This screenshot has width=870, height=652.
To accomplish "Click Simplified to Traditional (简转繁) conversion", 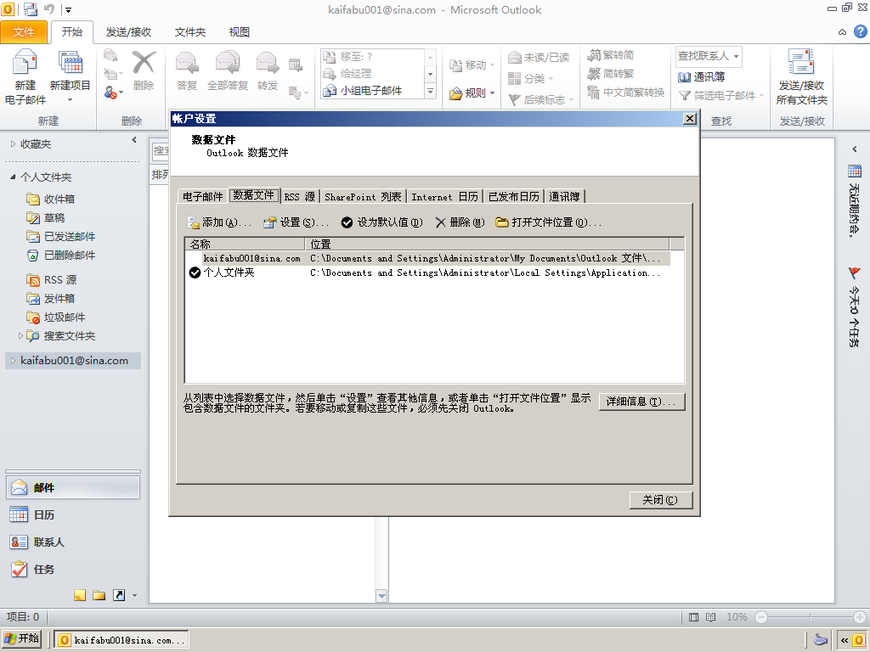I will (x=610, y=73).
